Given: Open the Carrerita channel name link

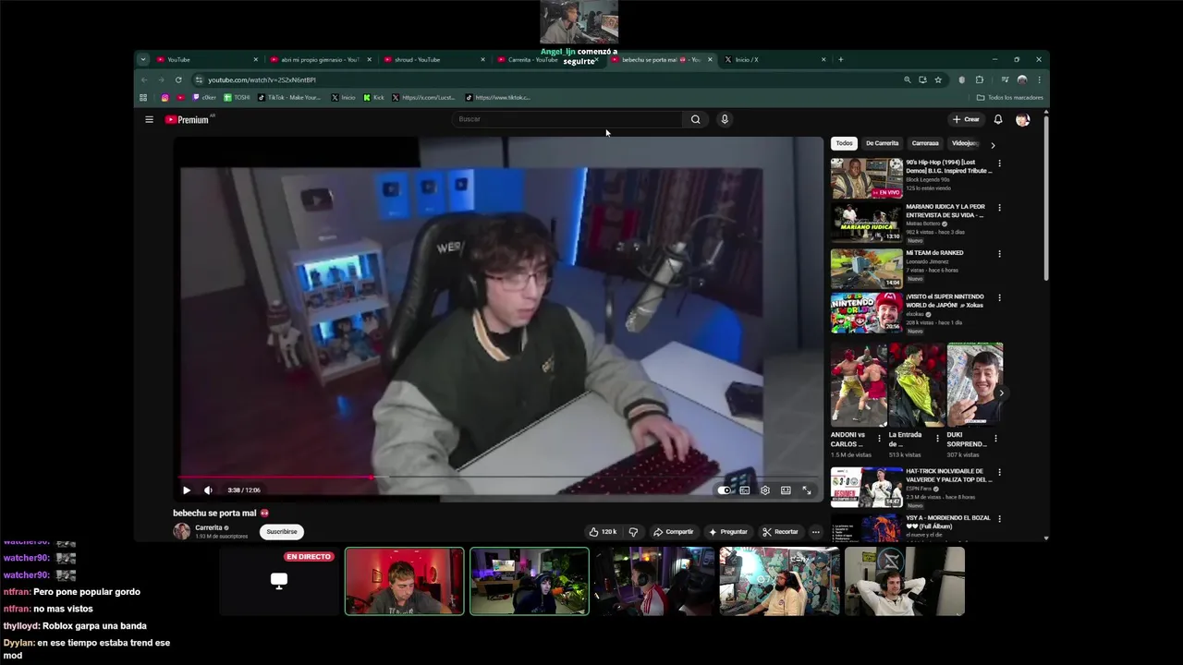Looking at the screenshot, I should coord(208,527).
